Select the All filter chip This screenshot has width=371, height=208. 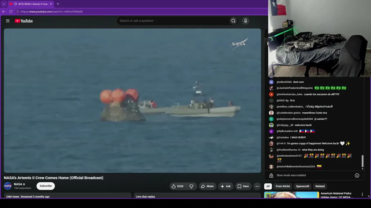(268, 186)
